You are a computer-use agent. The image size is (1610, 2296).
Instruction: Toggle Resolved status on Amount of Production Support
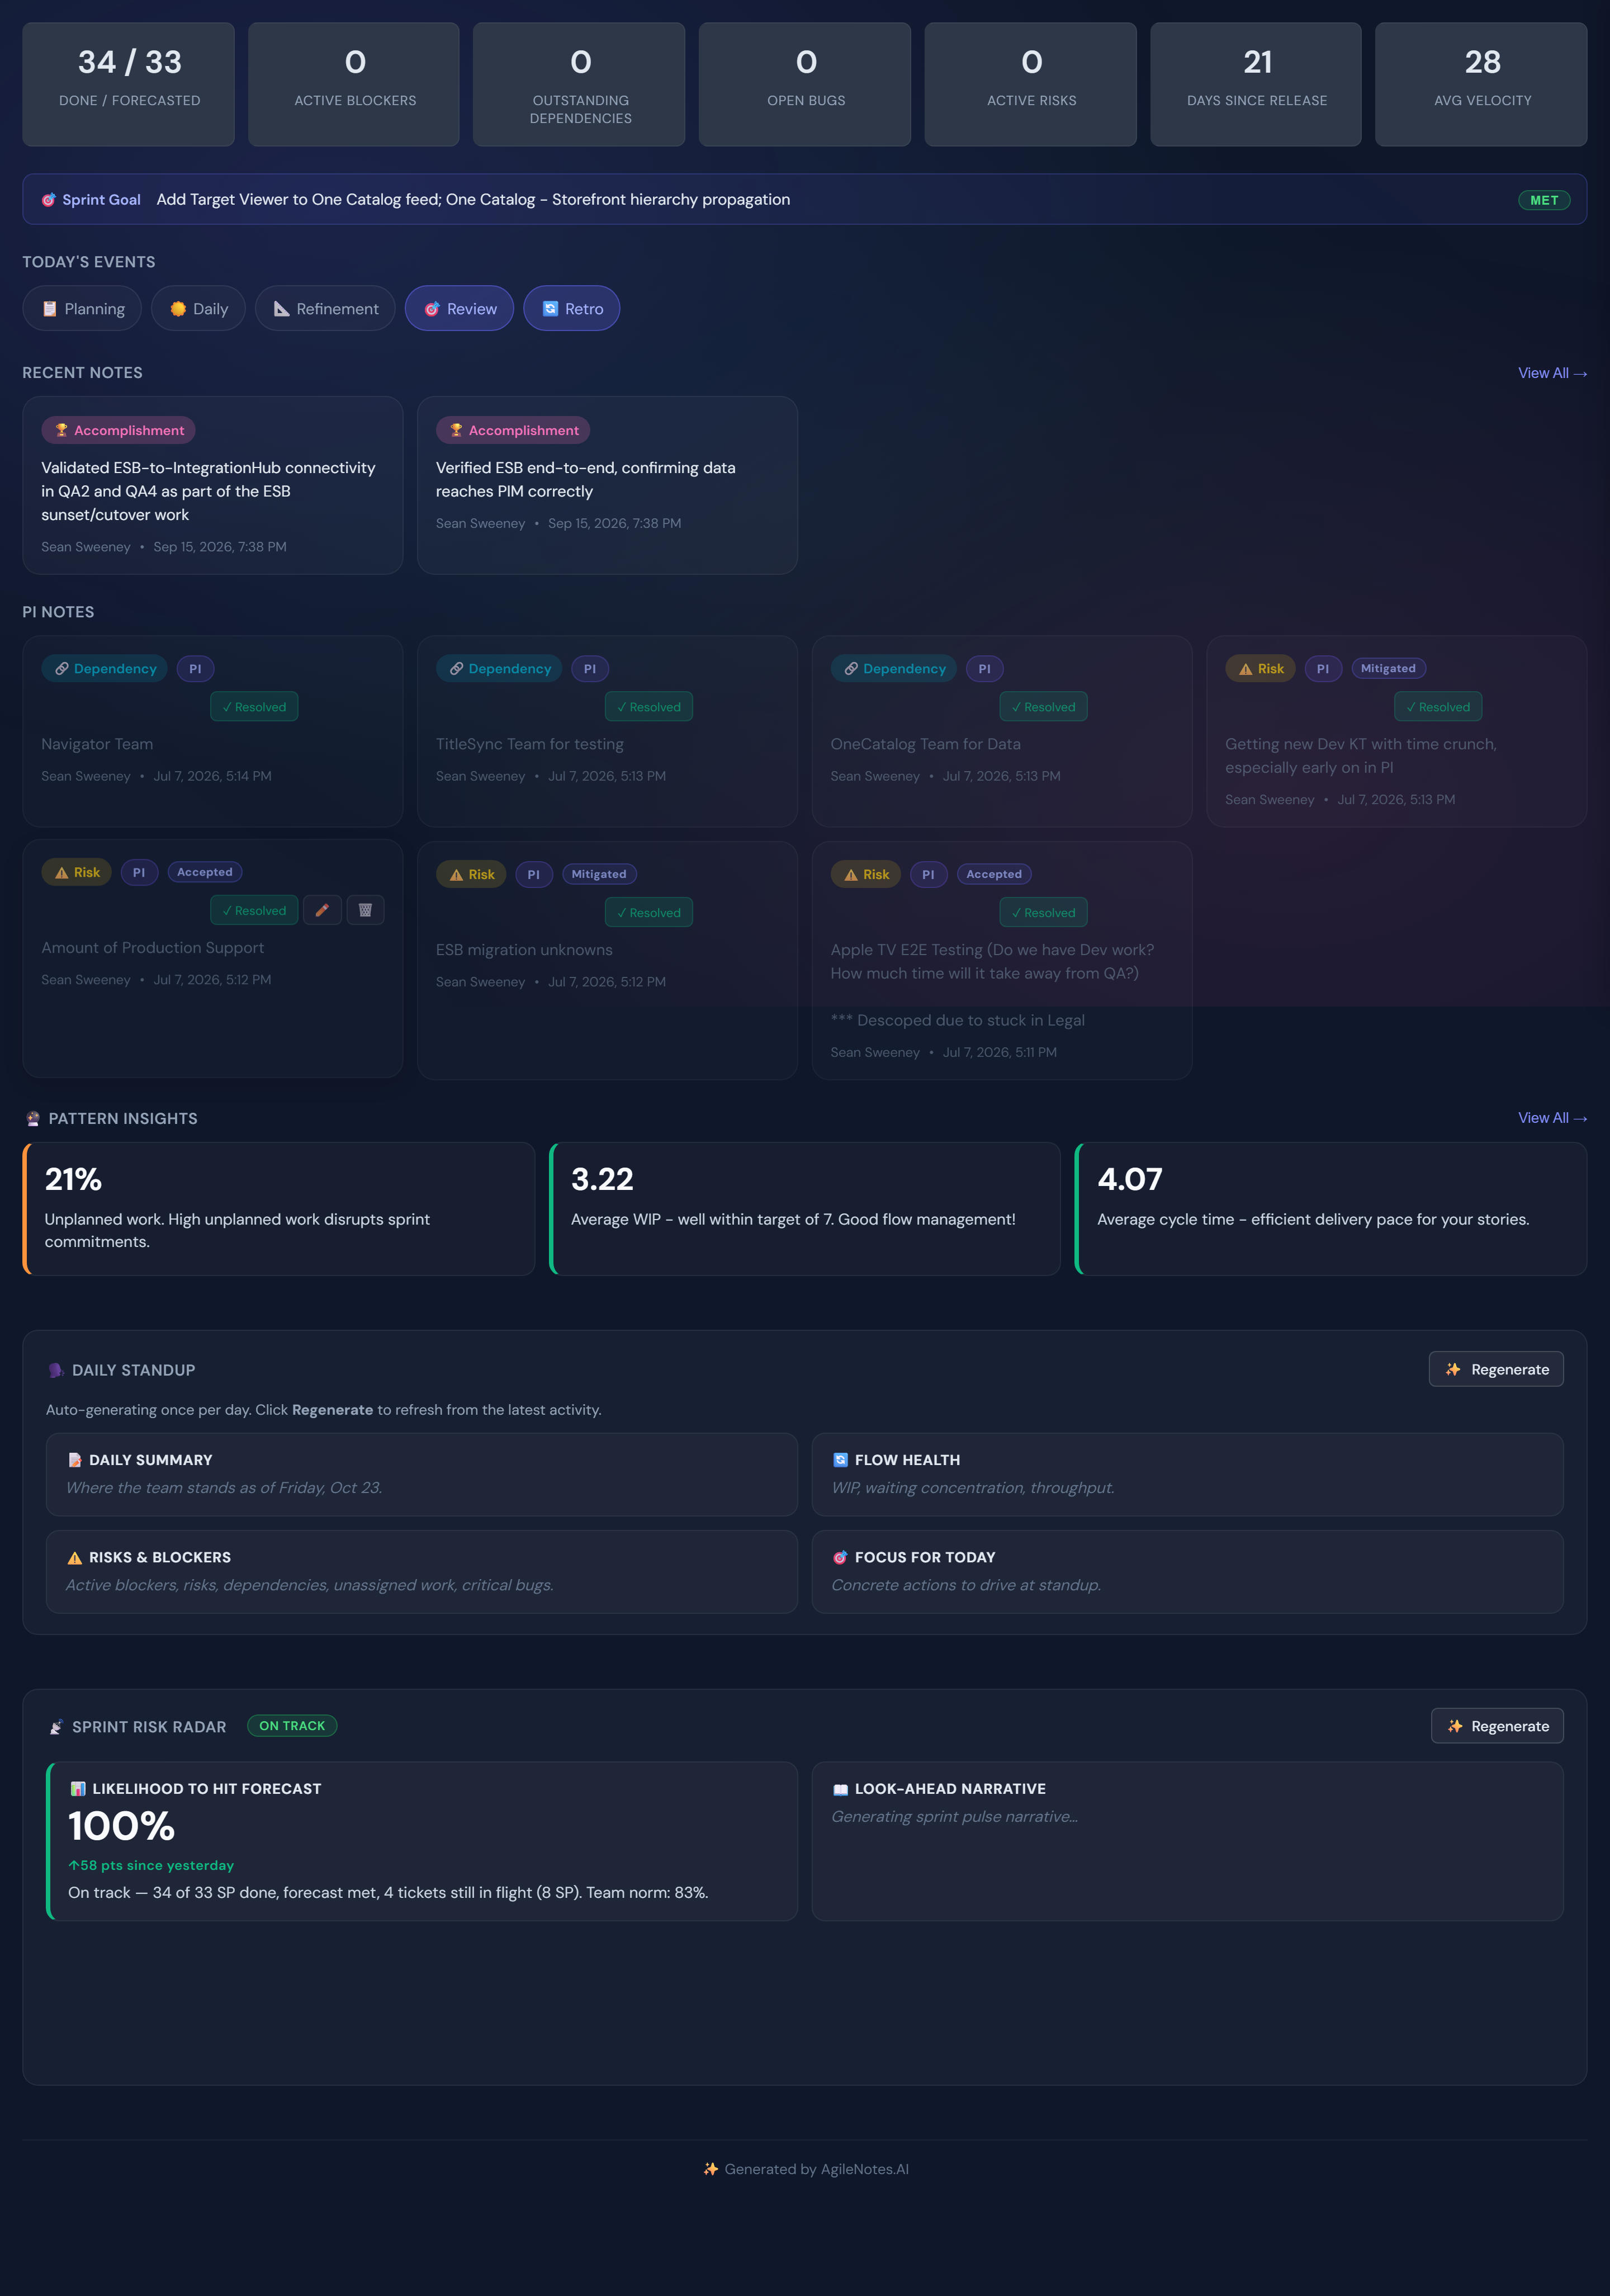pos(254,911)
